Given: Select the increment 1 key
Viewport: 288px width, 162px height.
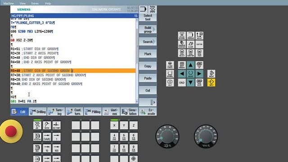Looking at the screenshot, I should (57, 137).
